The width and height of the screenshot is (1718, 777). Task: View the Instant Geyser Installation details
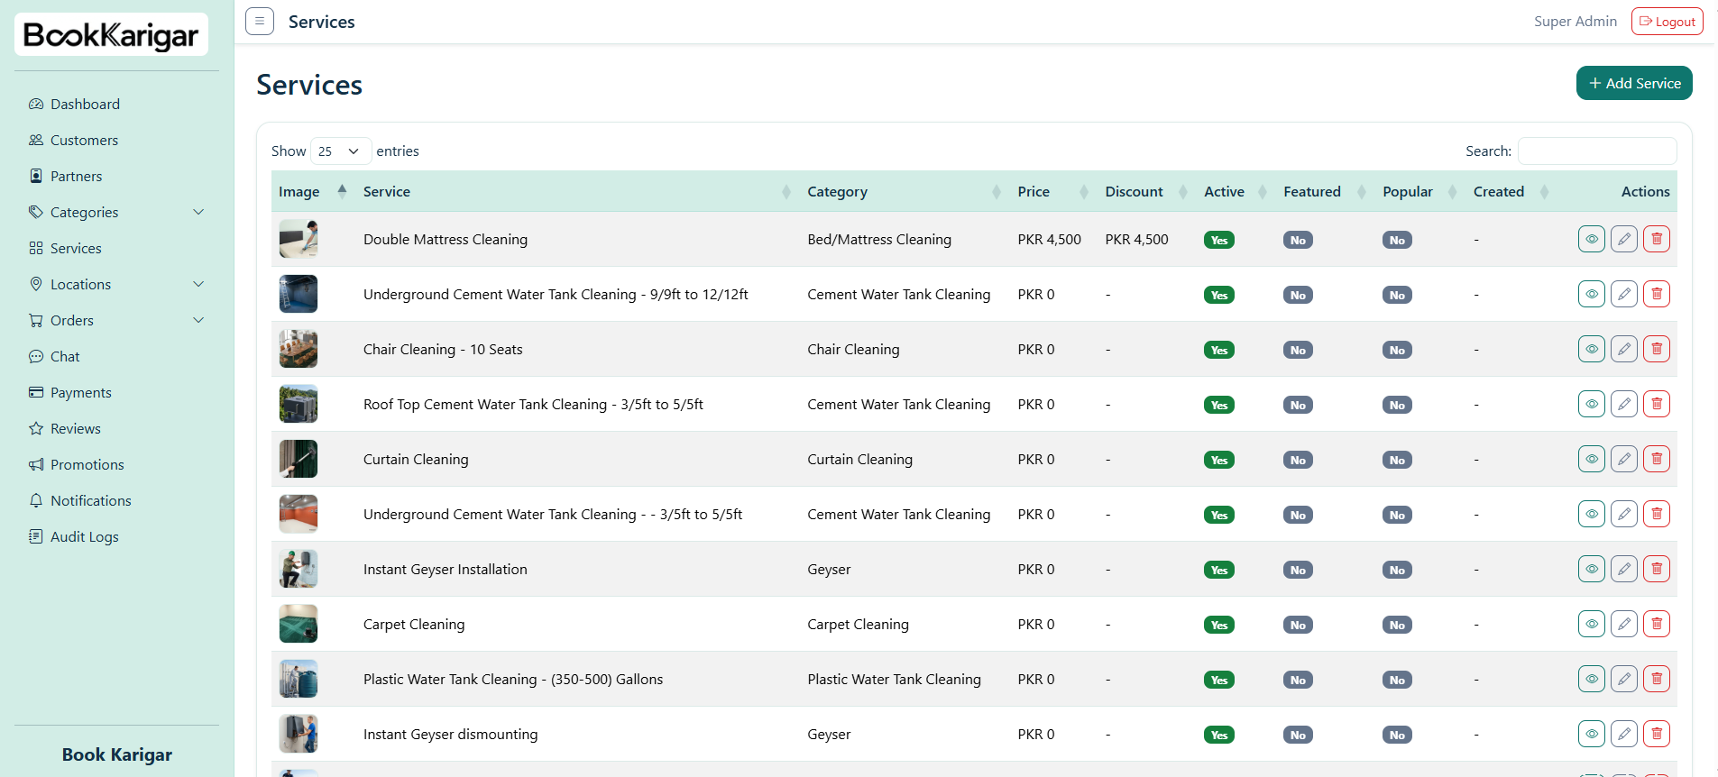pos(1592,569)
